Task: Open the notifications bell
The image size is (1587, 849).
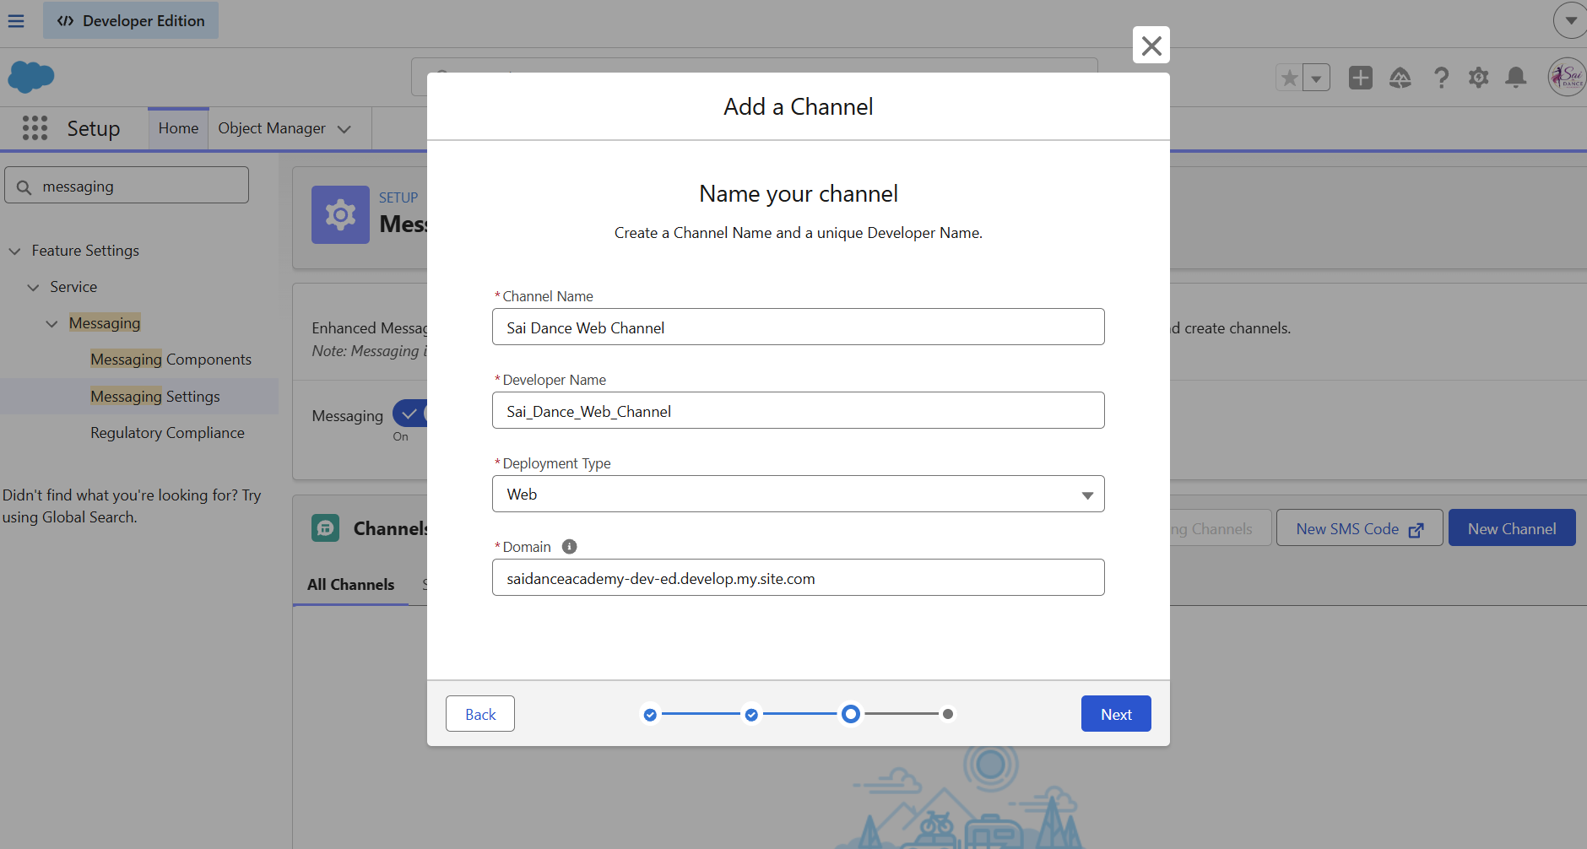Action: [1516, 78]
